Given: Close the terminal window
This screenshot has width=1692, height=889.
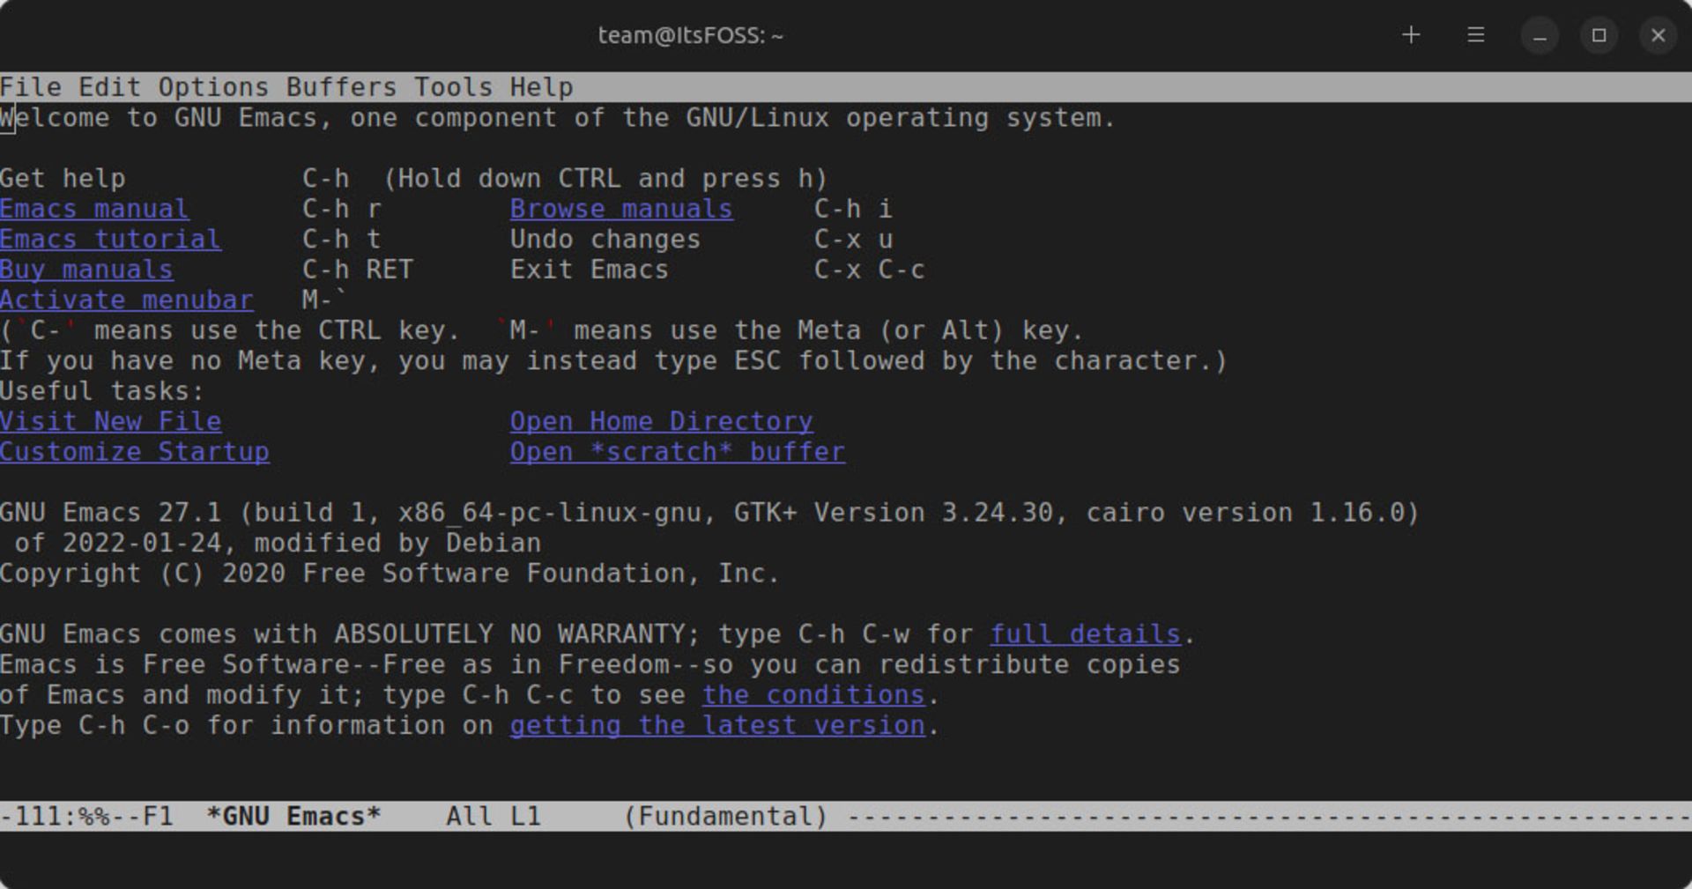Looking at the screenshot, I should [x=1659, y=36].
